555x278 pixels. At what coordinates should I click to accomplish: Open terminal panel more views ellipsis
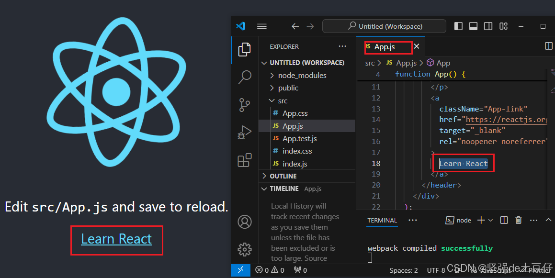pos(413,220)
